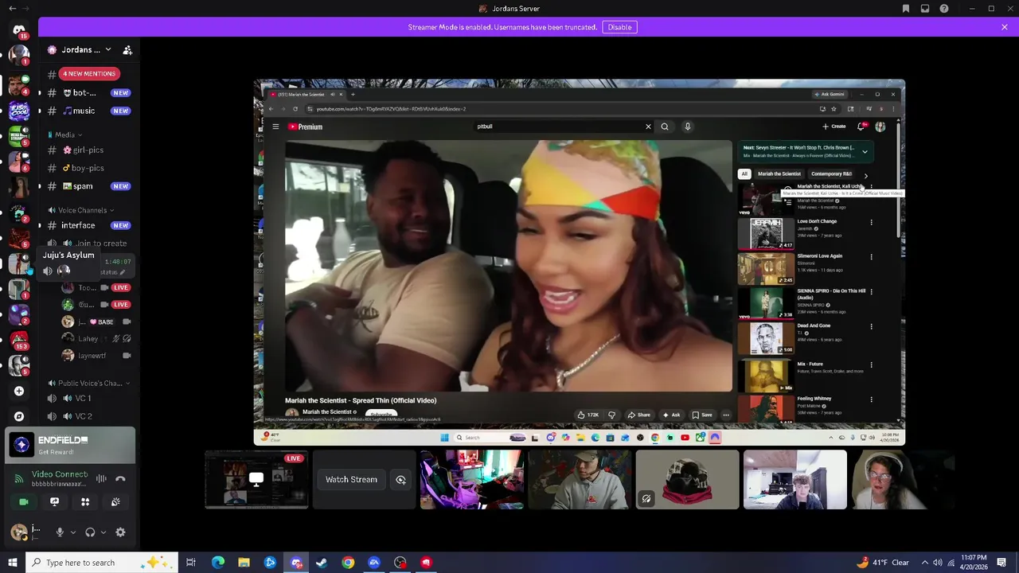Click the voice user laynewtf
1019x573 pixels.
96,356
